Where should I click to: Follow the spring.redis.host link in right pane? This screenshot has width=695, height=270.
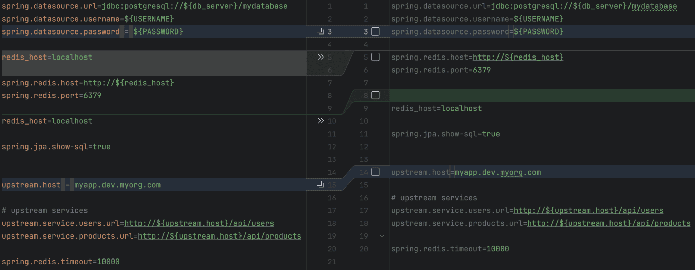[518, 57]
